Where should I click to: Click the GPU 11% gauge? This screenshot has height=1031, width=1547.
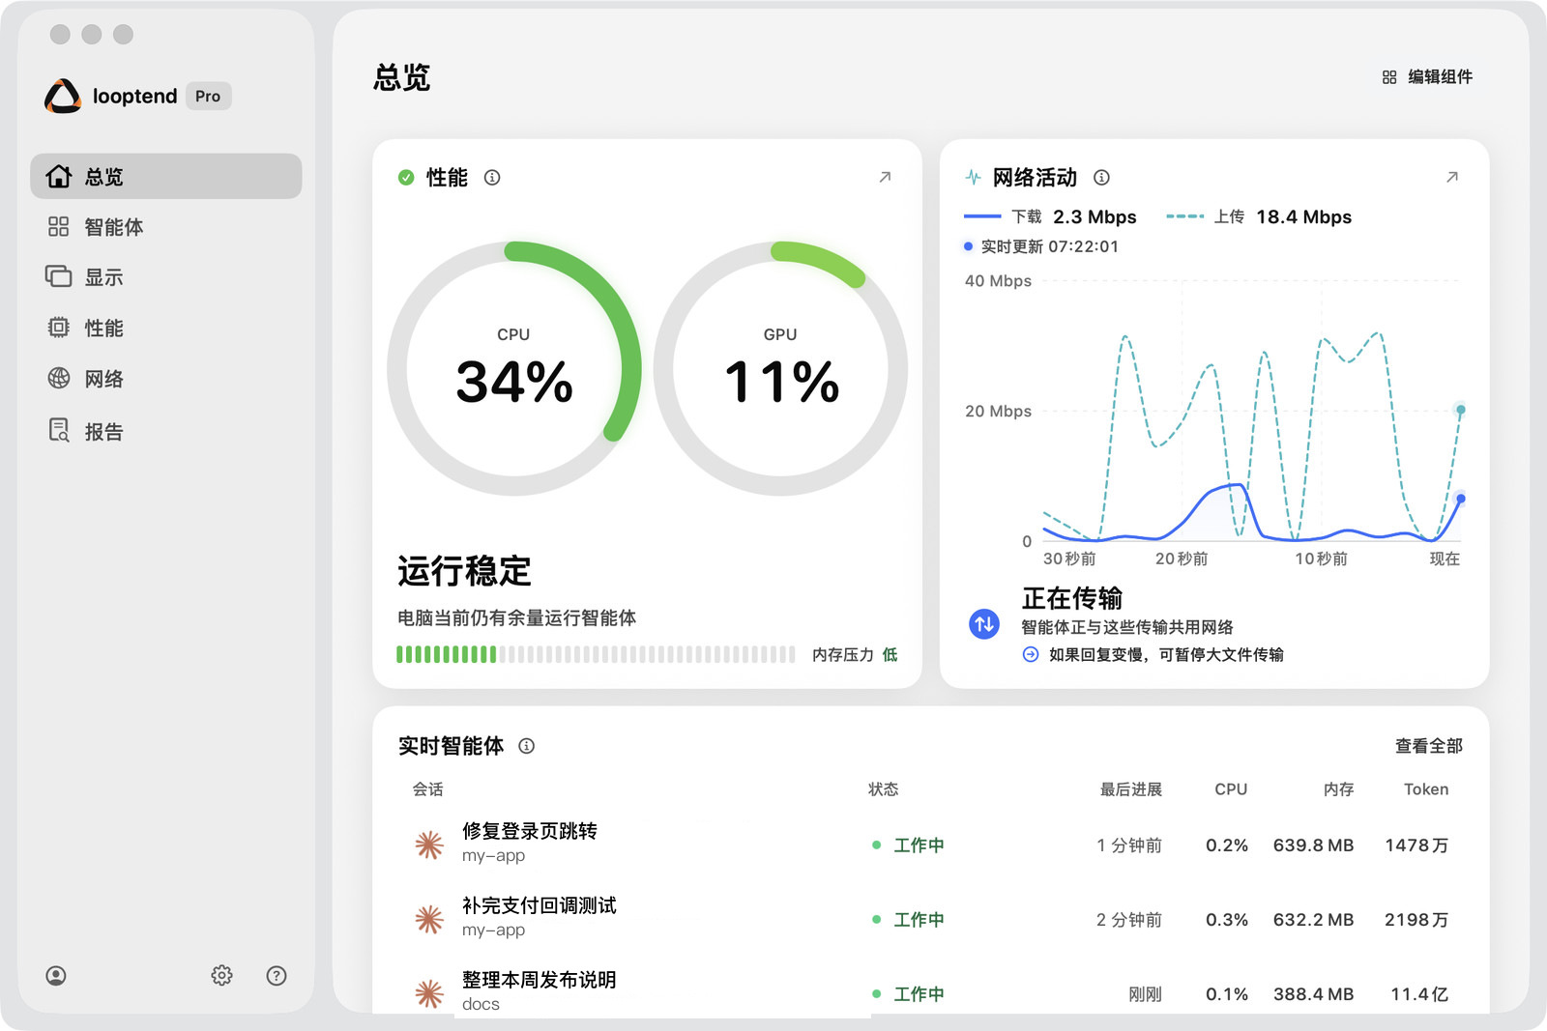[x=780, y=368]
